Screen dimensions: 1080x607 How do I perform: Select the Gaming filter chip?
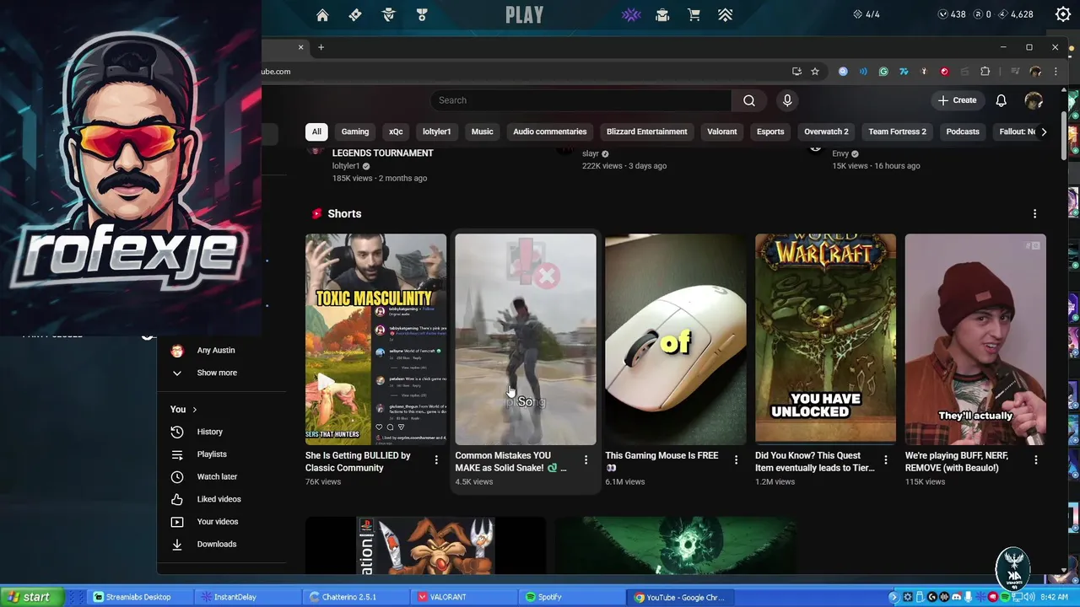355,132
